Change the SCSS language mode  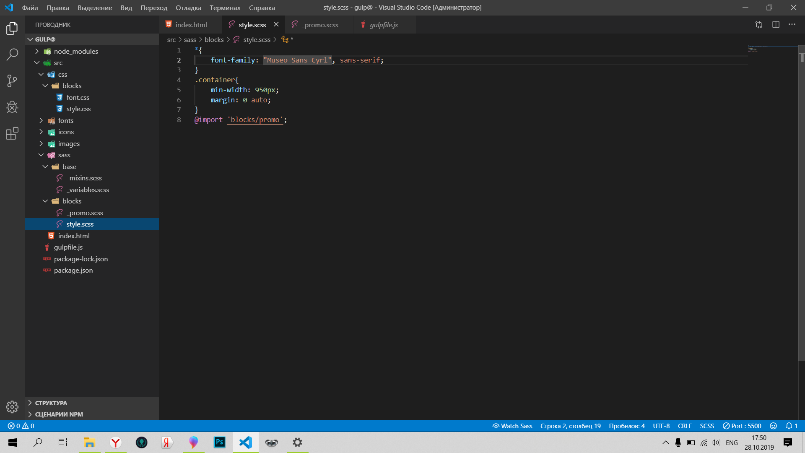pos(707,426)
